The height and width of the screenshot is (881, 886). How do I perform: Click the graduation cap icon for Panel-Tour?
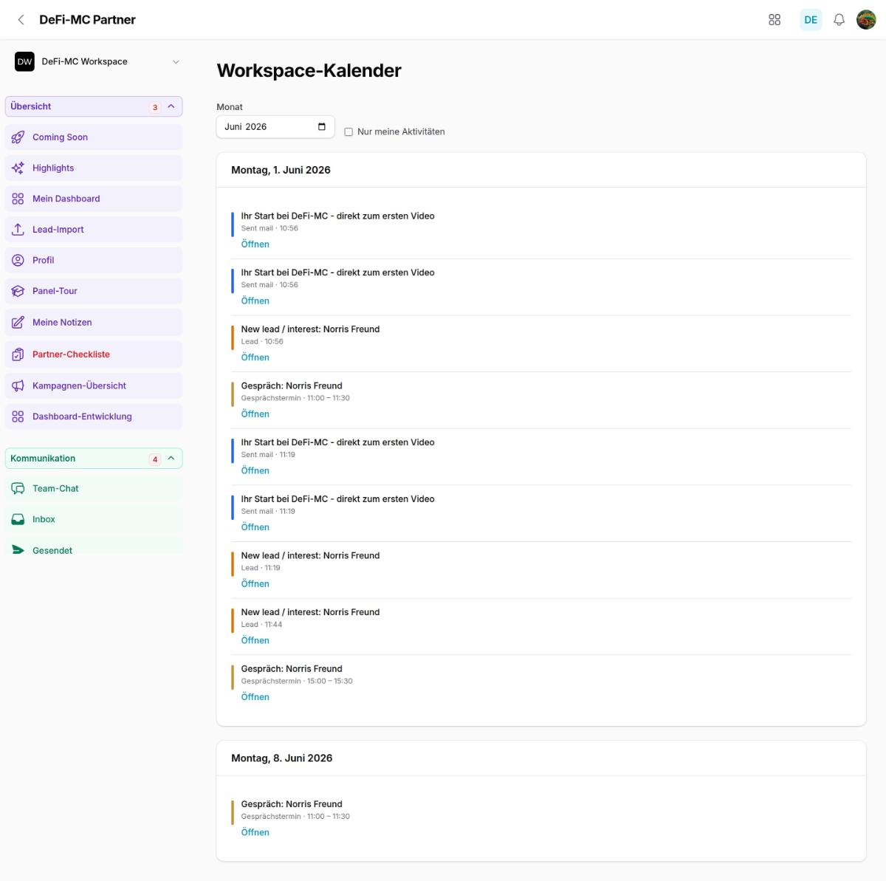click(x=18, y=291)
